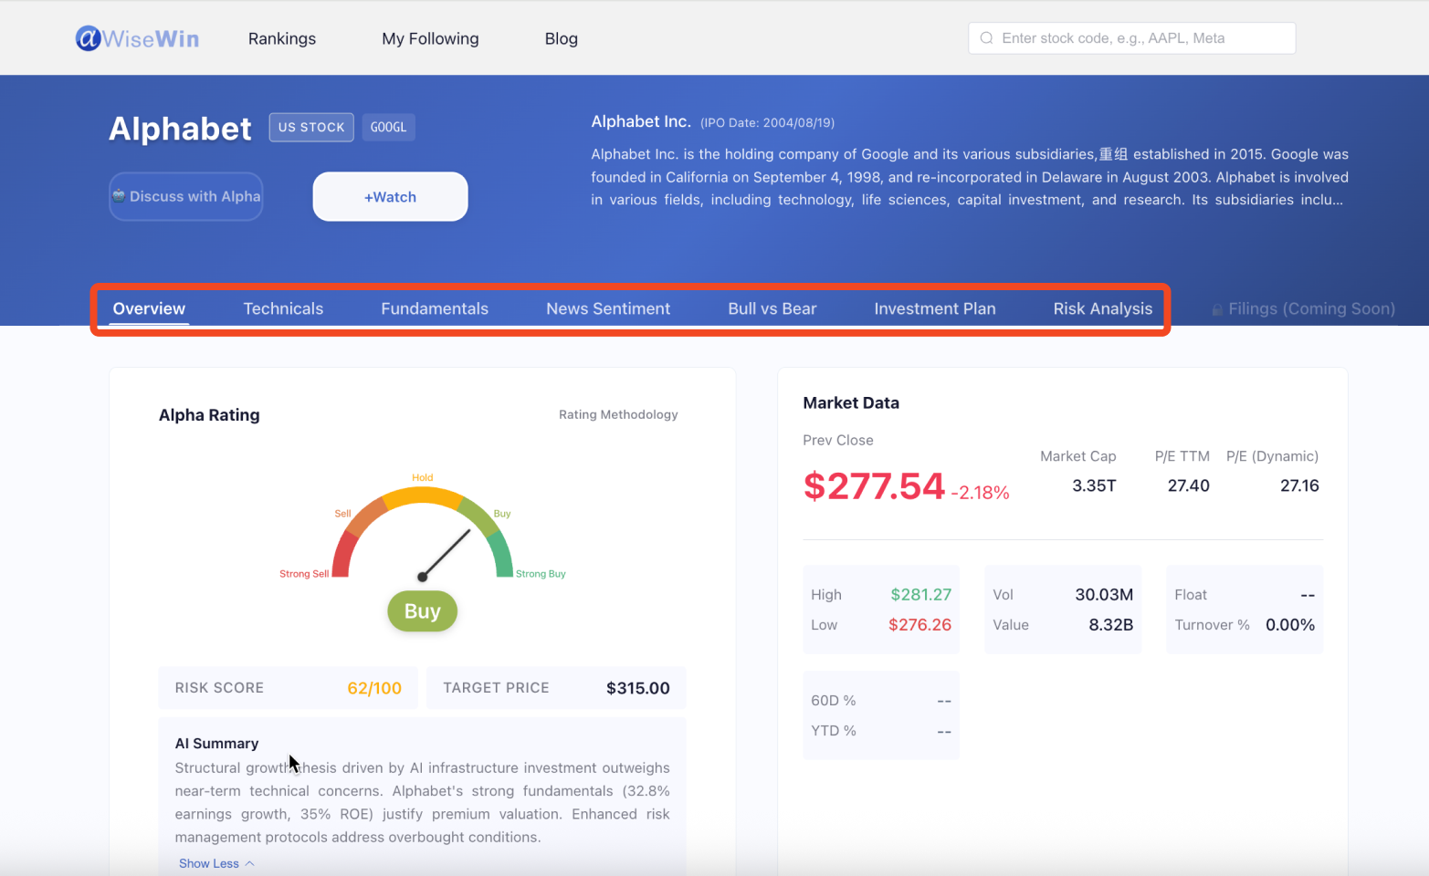The width and height of the screenshot is (1429, 876).
Task: Open the Blog section
Action: click(561, 38)
